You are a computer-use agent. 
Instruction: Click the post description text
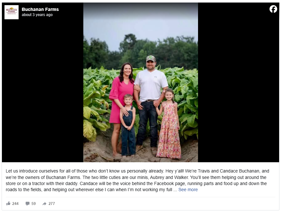[x=137, y=180]
